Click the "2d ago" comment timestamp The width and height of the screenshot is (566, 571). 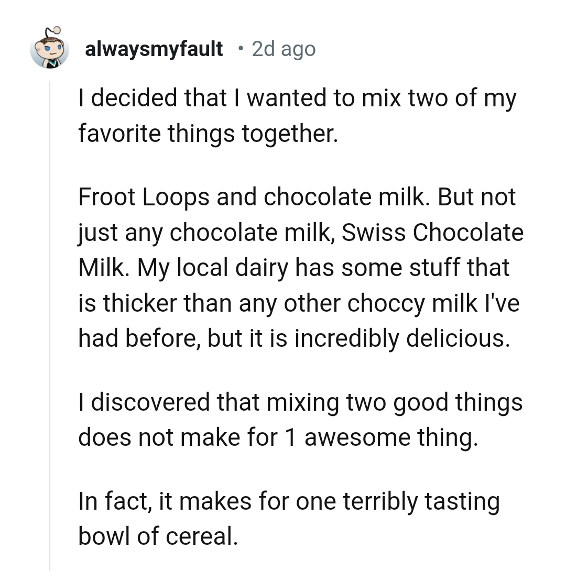tap(284, 49)
